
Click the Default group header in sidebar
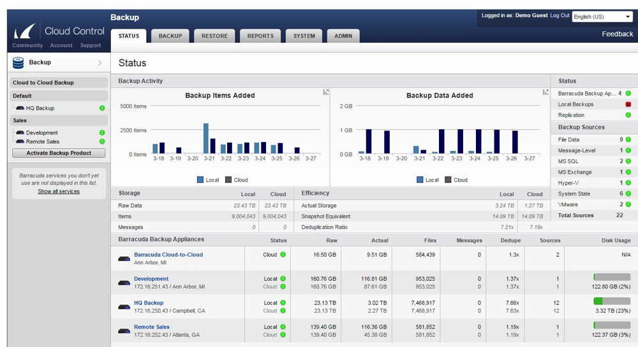[x=59, y=96]
